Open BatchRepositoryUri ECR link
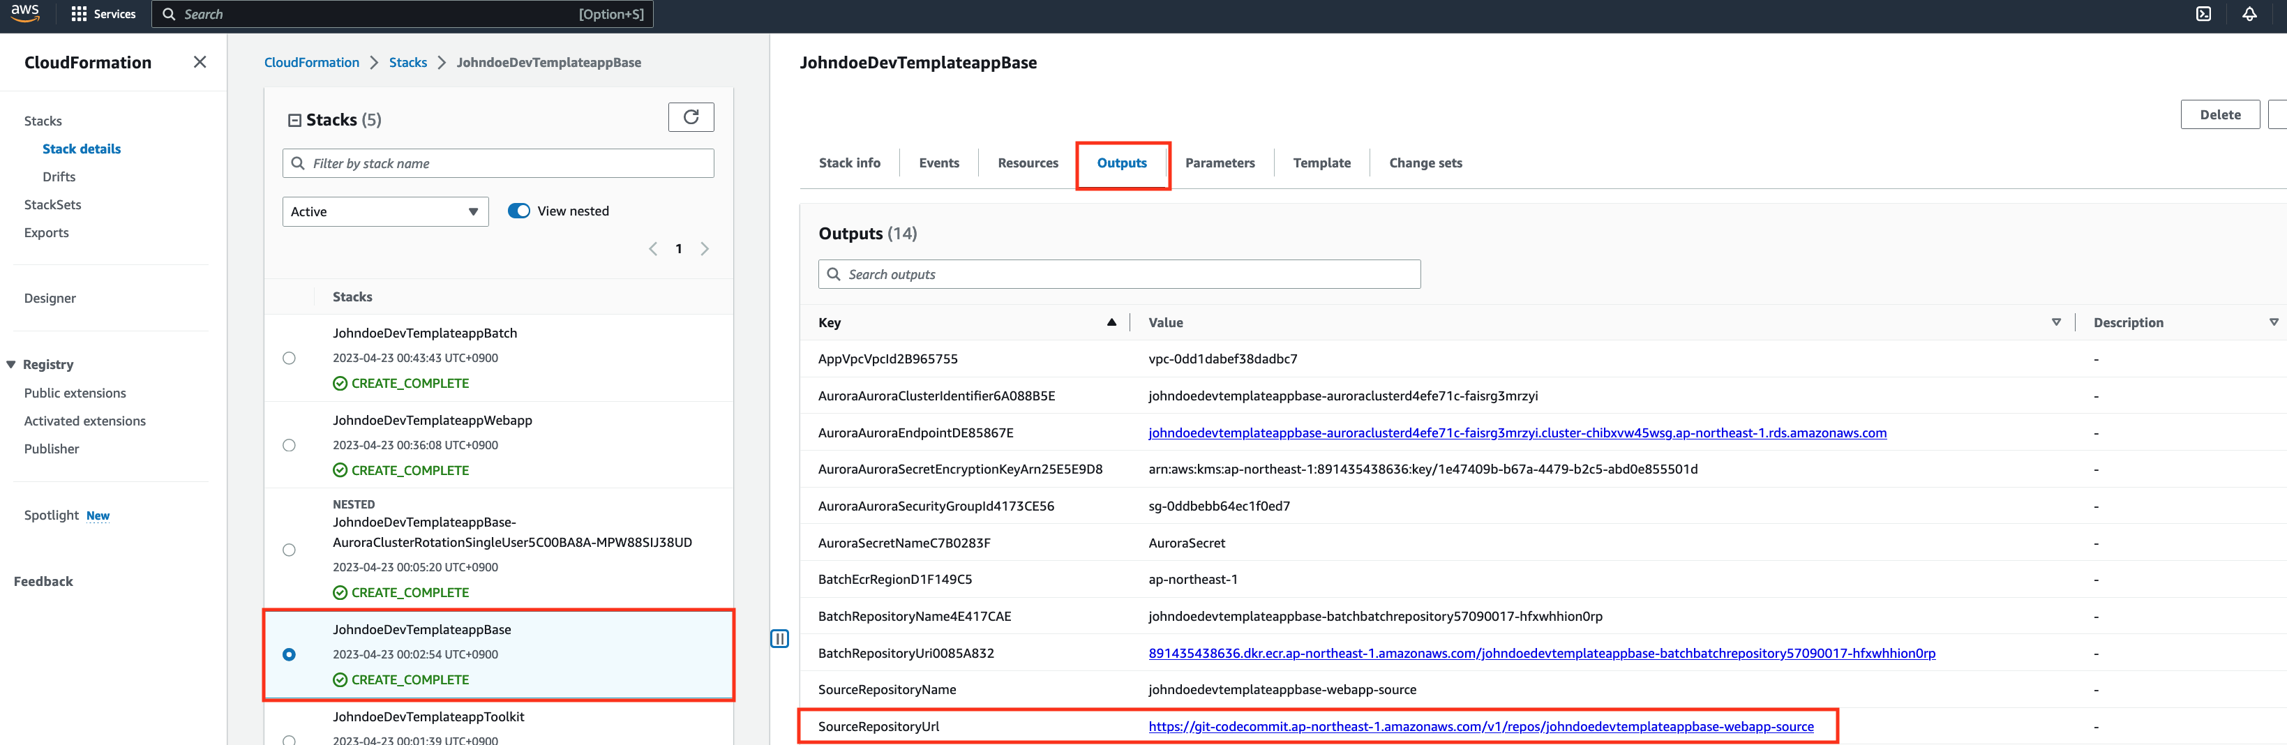This screenshot has width=2287, height=745. pyautogui.click(x=1542, y=653)
